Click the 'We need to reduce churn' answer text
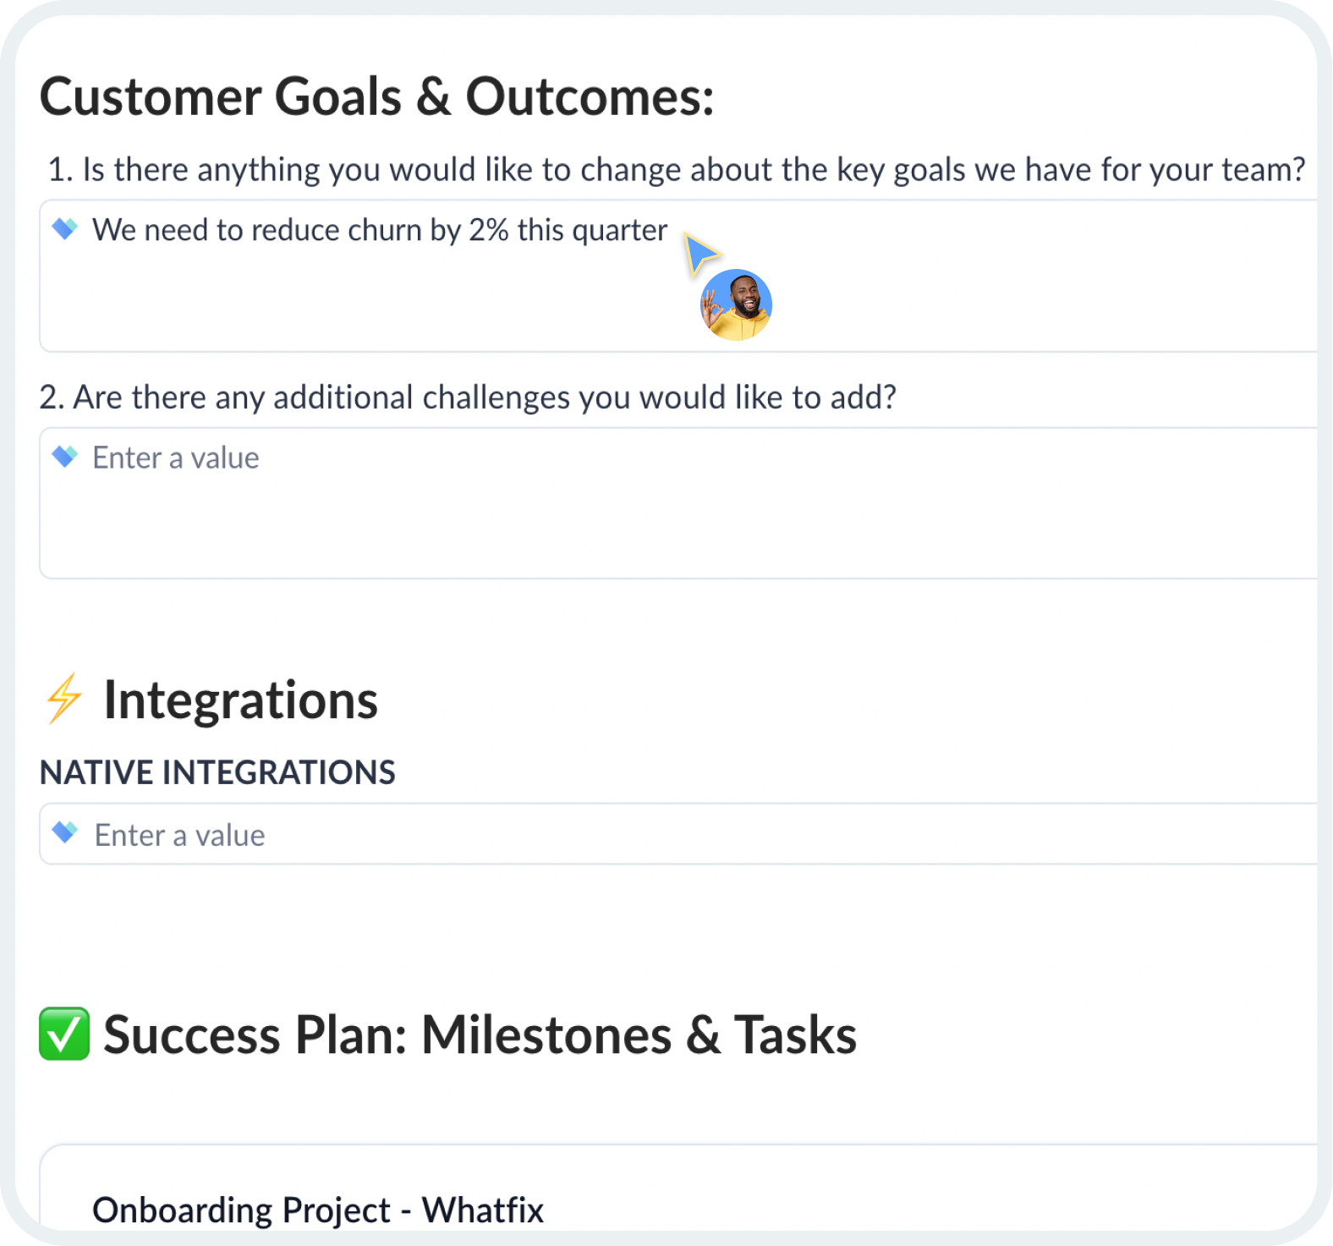This screenshot has height=1246, width=1333. pyautogui.click(x=380, y=230)
